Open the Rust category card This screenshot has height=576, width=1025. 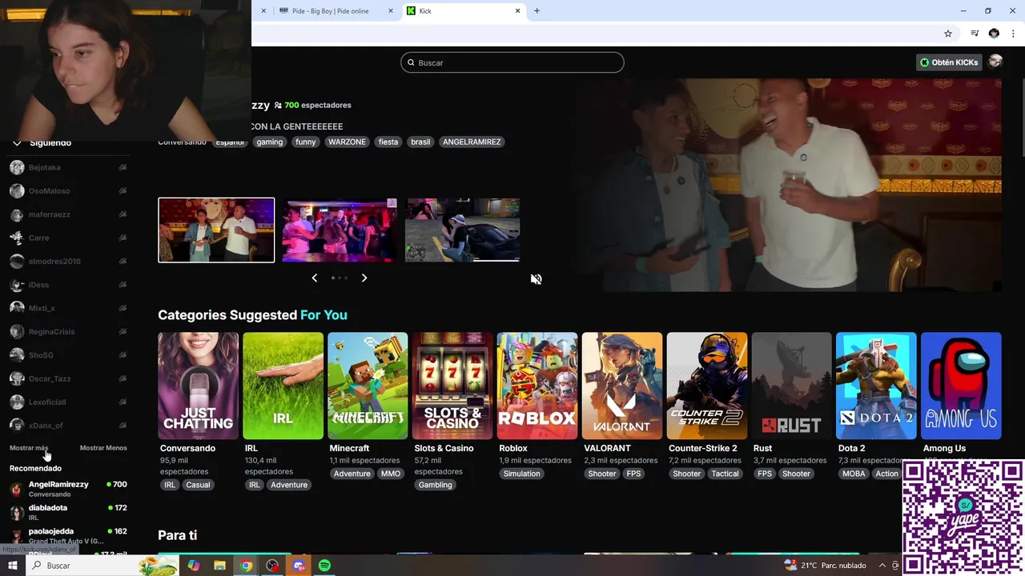pyautogui.click(x=791, y=386)
